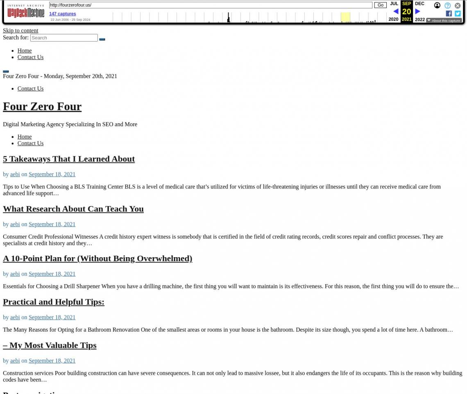Open the Wayback Machine logo
467x394 pixels.
point(26,11)
